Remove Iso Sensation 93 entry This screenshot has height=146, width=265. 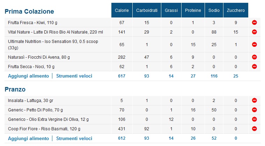tap(255, 44)
